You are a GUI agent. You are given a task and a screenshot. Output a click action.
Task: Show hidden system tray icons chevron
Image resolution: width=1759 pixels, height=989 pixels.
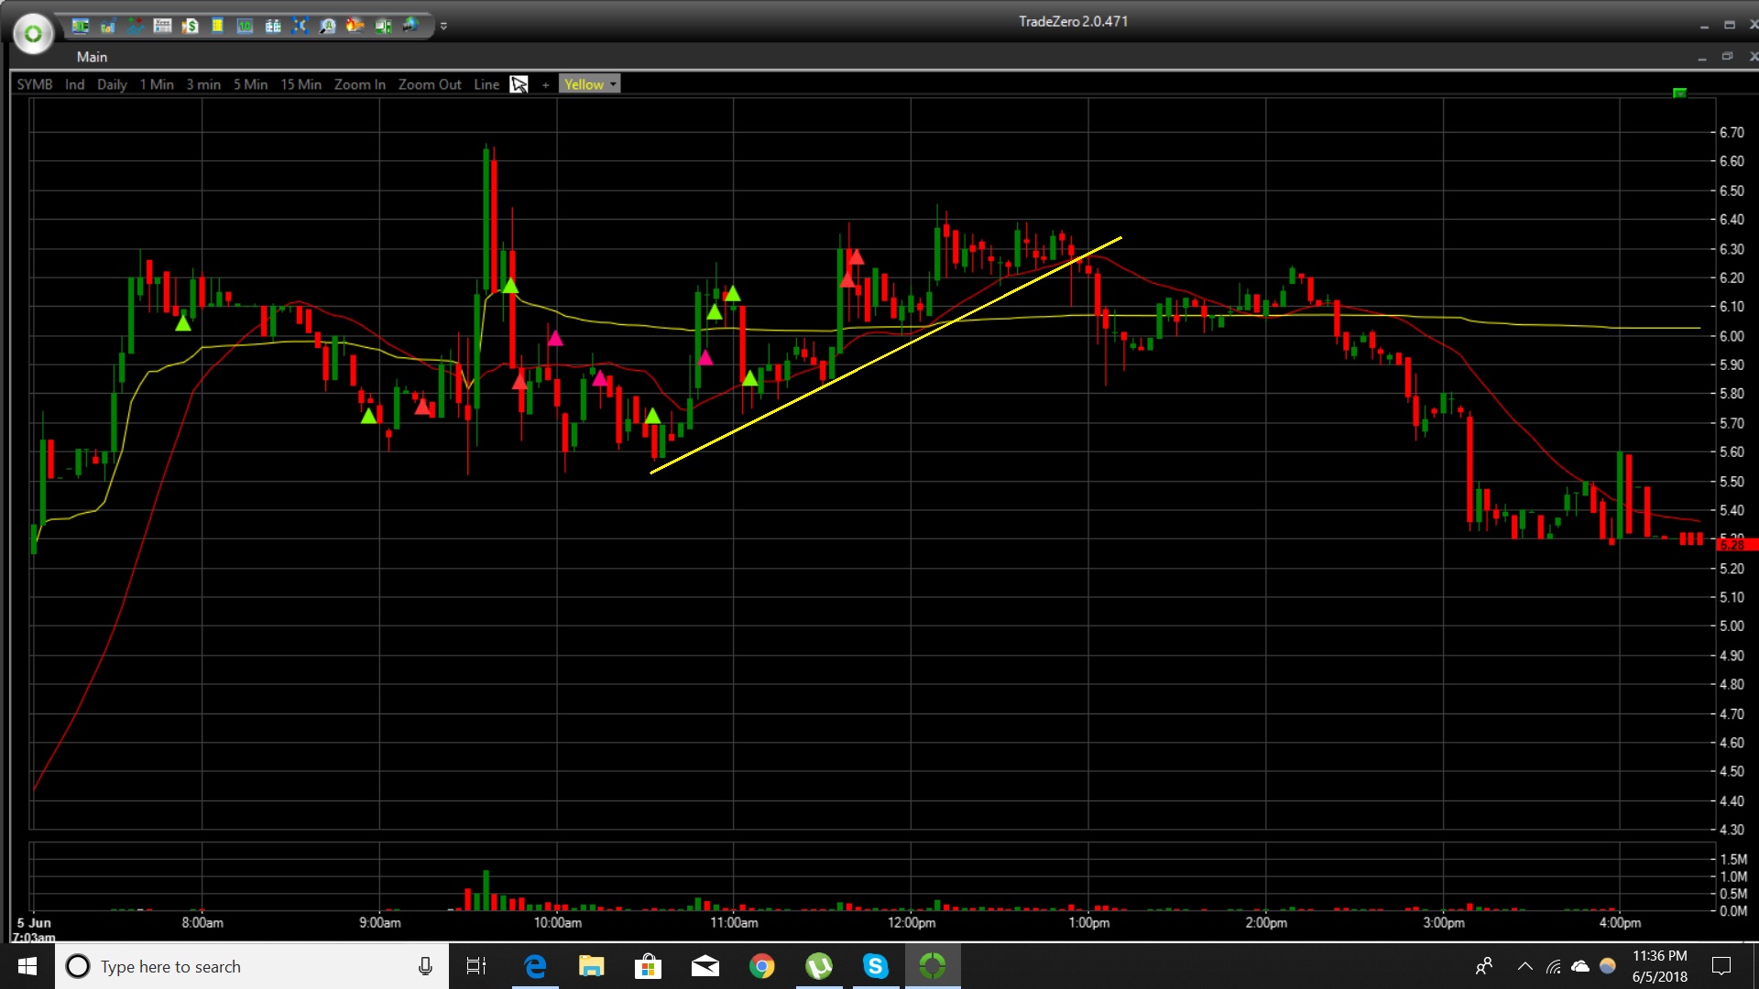(1524, 966)
